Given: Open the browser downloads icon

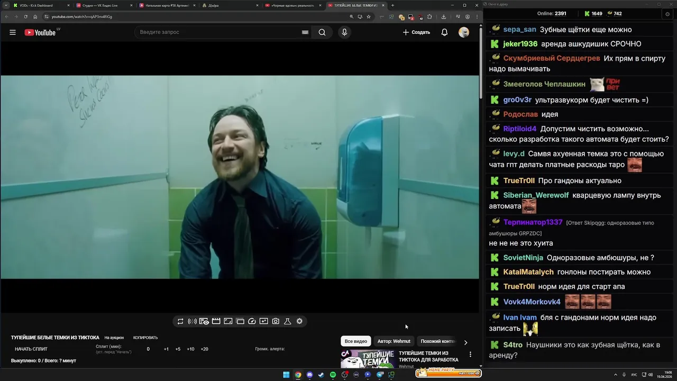Looking at the screenshot, I should [443, 16].
